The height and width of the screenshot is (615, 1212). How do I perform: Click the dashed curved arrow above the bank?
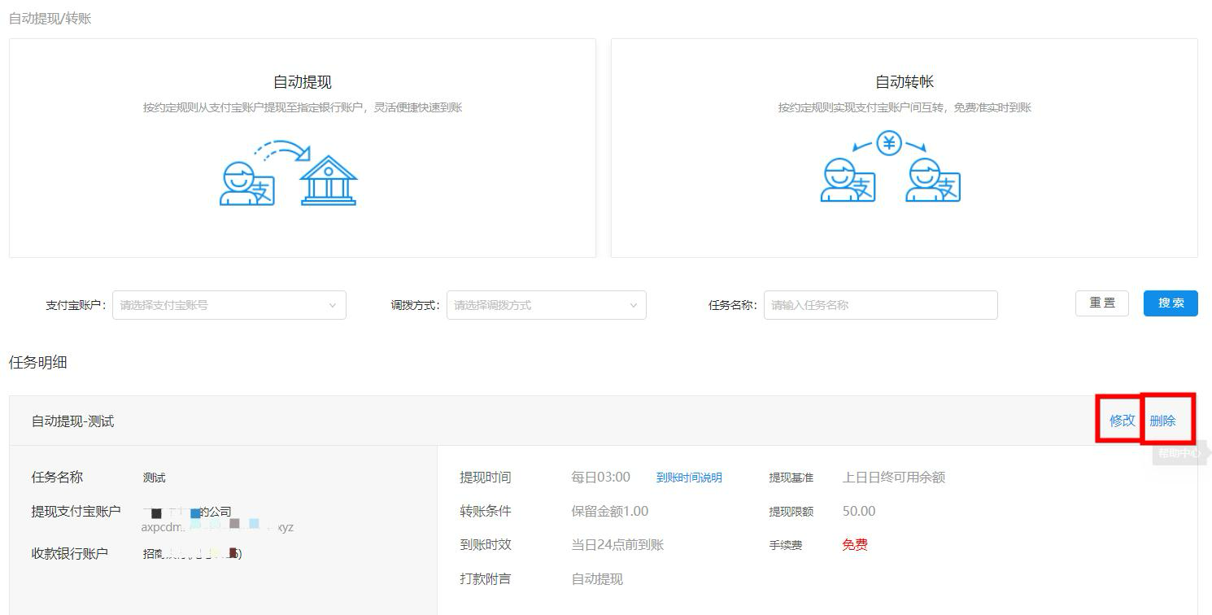[x=282, y=151]
